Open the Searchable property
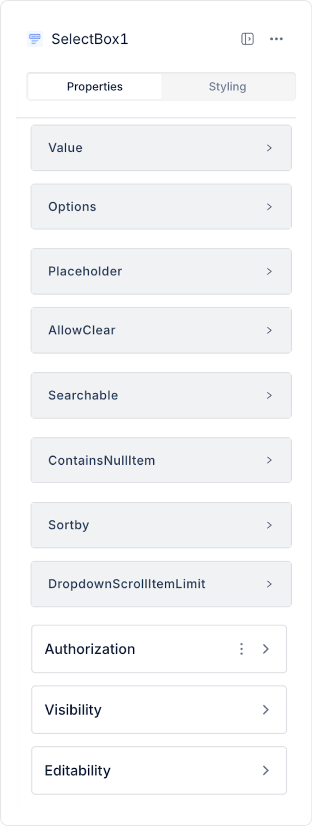The image size is (312, 826). coord(161,395)
